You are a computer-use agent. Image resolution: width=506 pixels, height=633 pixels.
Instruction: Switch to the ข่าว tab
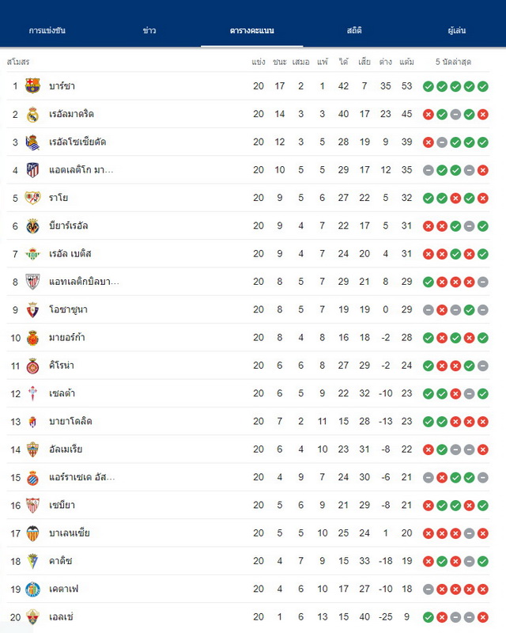pos(149,30)
